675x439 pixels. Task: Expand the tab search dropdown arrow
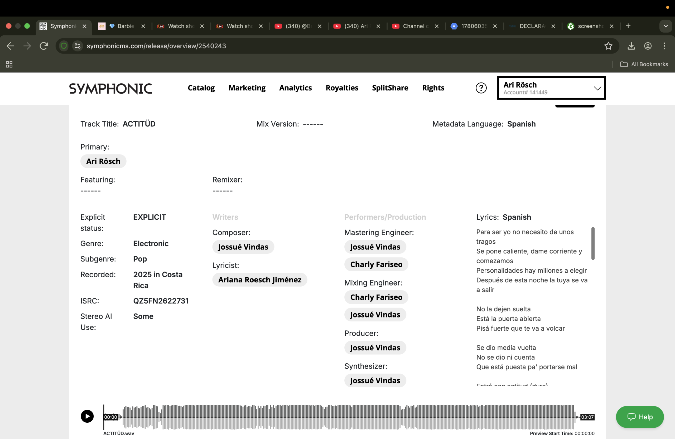[665, 26]
